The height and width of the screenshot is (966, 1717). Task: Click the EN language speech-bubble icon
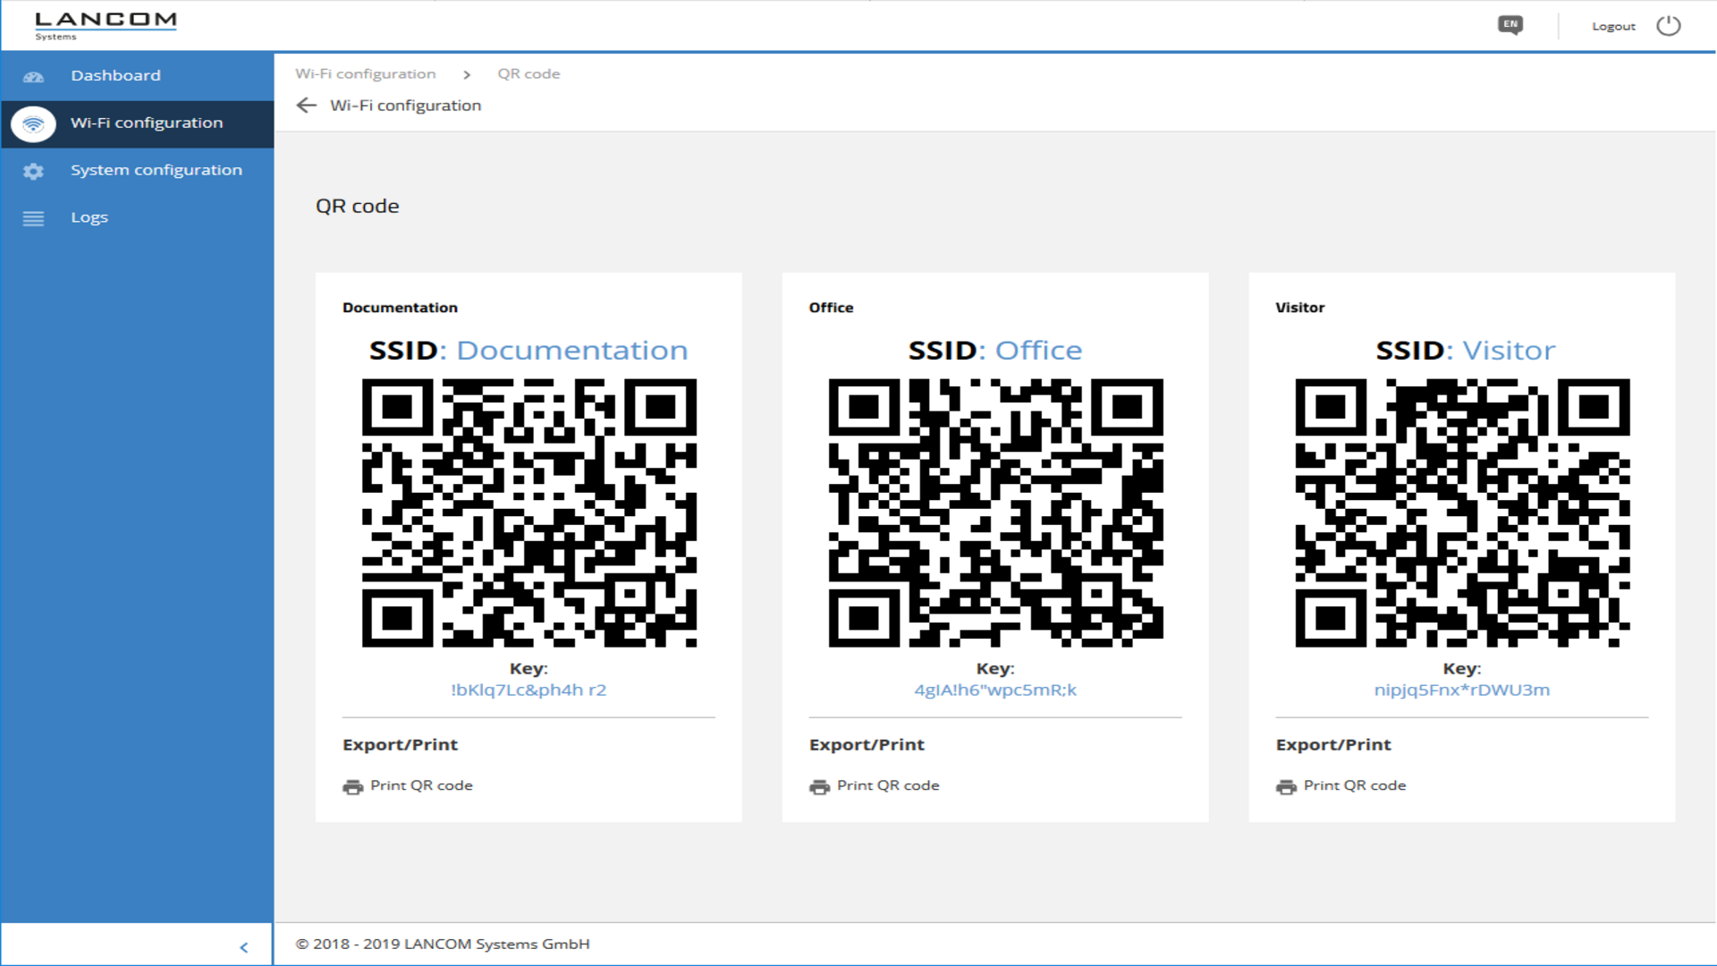click(x=1510, y=25)
